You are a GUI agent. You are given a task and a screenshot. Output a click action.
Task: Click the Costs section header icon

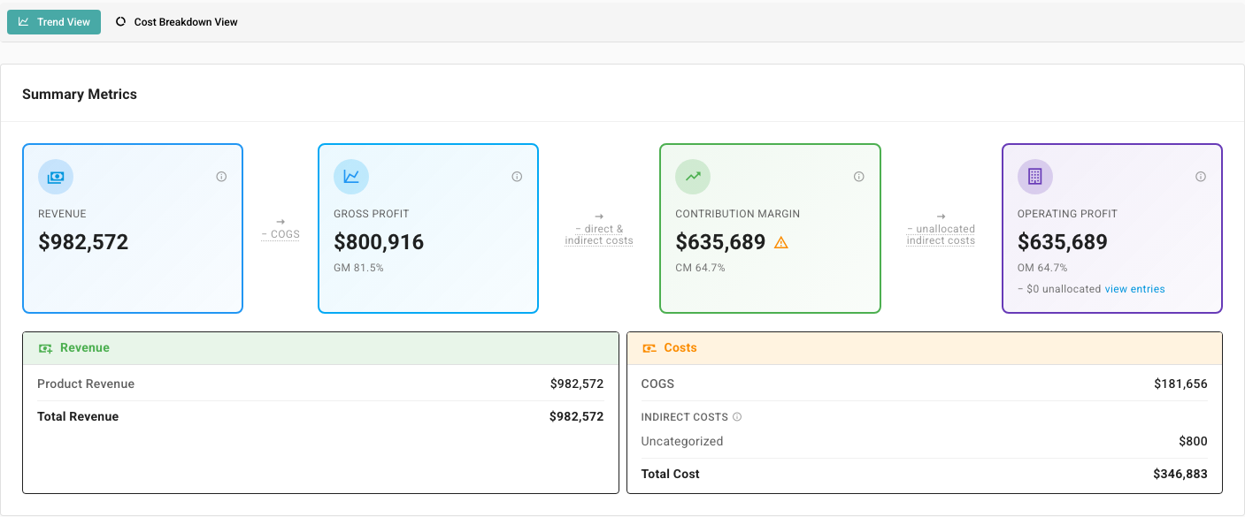pos(649,348)
